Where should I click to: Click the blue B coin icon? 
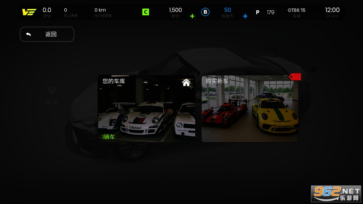[x=205, y=12]
